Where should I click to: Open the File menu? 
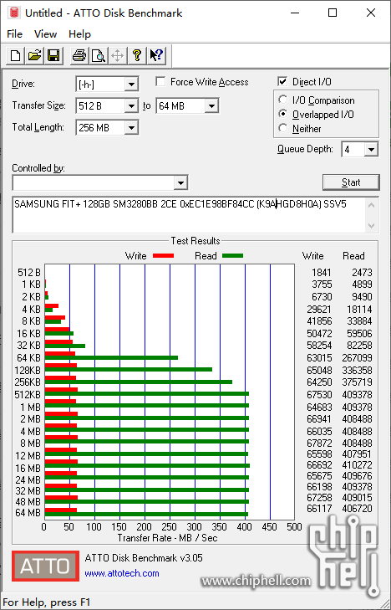(15, 33)
